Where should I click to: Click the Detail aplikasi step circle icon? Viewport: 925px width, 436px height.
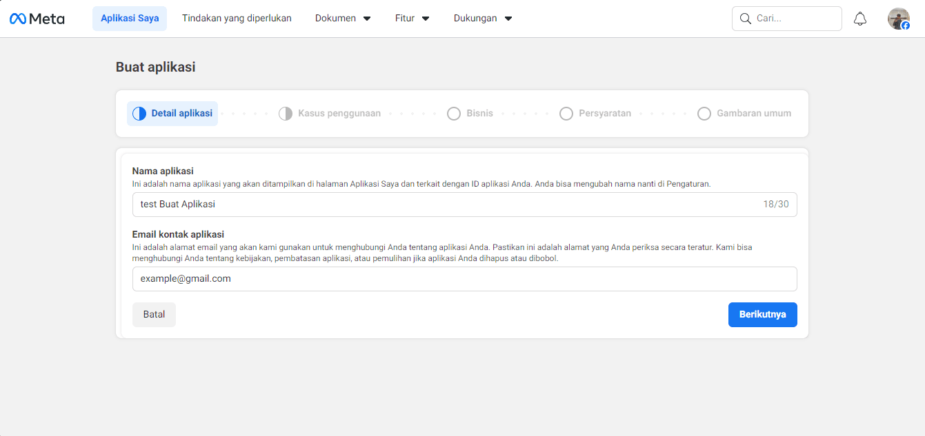coord(139,114)
